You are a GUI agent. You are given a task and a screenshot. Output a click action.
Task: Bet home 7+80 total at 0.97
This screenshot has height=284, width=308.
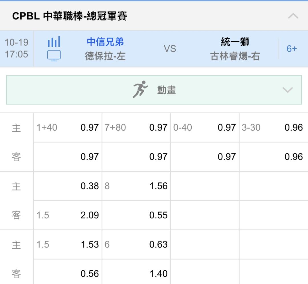click(x=136, y=128)
